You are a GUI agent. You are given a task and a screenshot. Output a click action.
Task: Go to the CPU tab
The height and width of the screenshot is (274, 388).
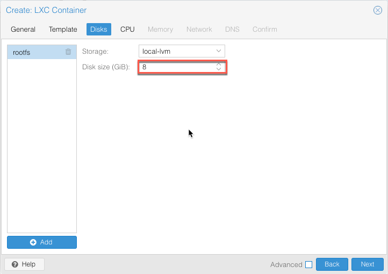pos(127,29)
